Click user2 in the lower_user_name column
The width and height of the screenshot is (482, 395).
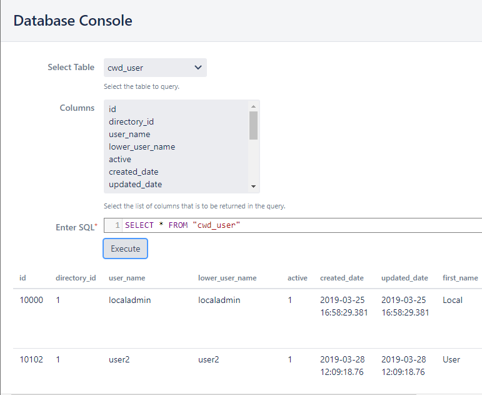click(209, 359)
